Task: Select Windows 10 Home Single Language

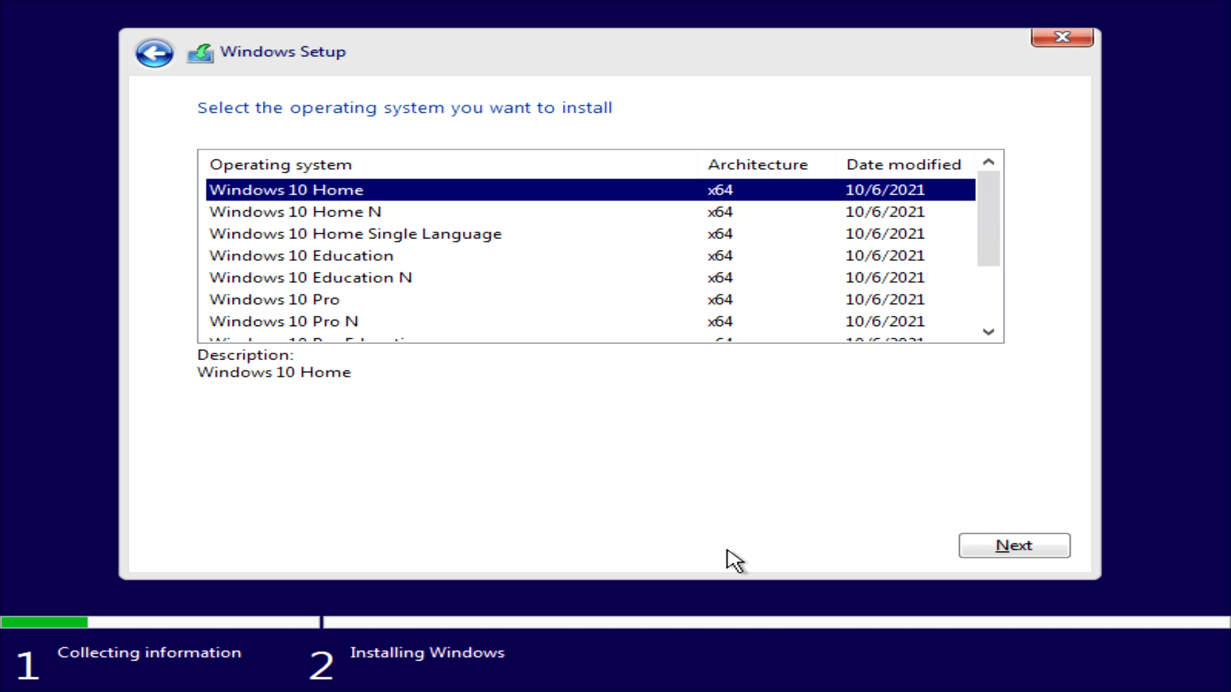Action: (355, 233)
